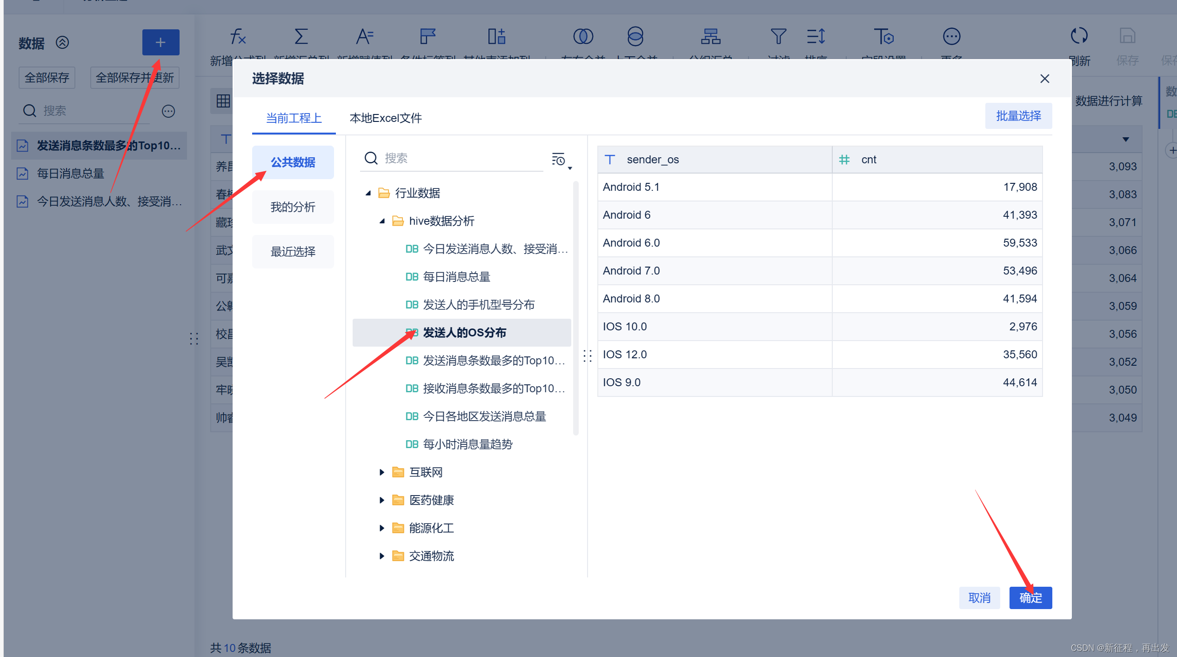Select 最近选择 category
The width and height of the screenshot is (1177, 657).
click(293, 252)
